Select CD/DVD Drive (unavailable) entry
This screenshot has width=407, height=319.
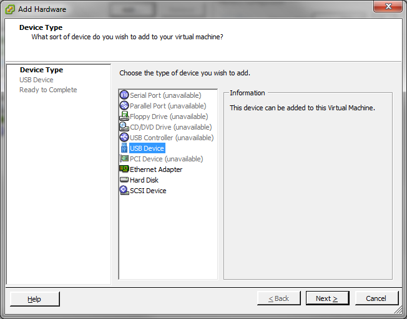[x=171, y=127]
